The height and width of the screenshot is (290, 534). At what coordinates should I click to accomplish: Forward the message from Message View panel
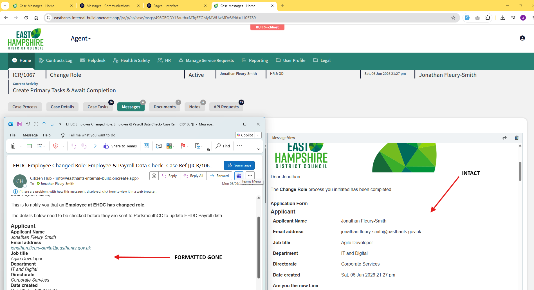tap(504, 138)
